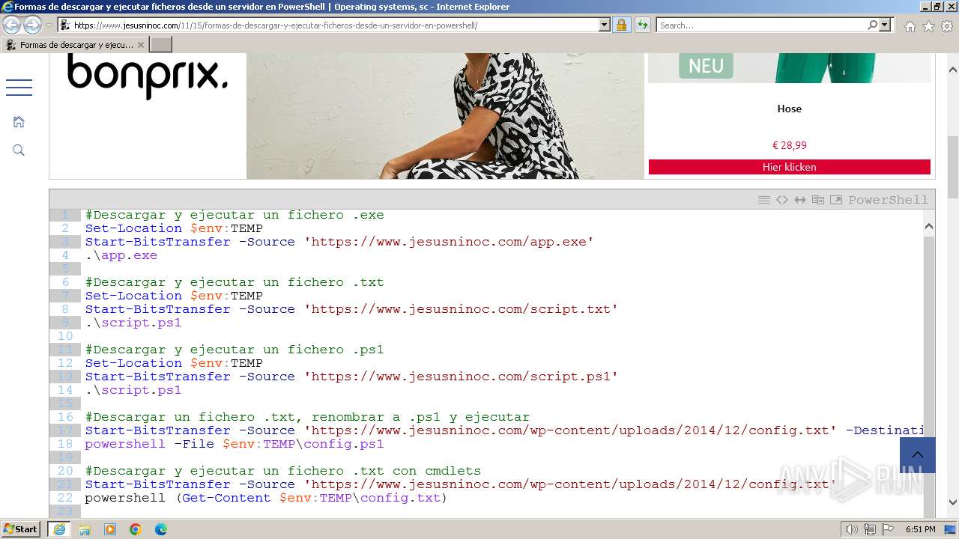Screen dimensions: 959x539
Task: Open volume speaker tray icon
Action: (852, 529)
